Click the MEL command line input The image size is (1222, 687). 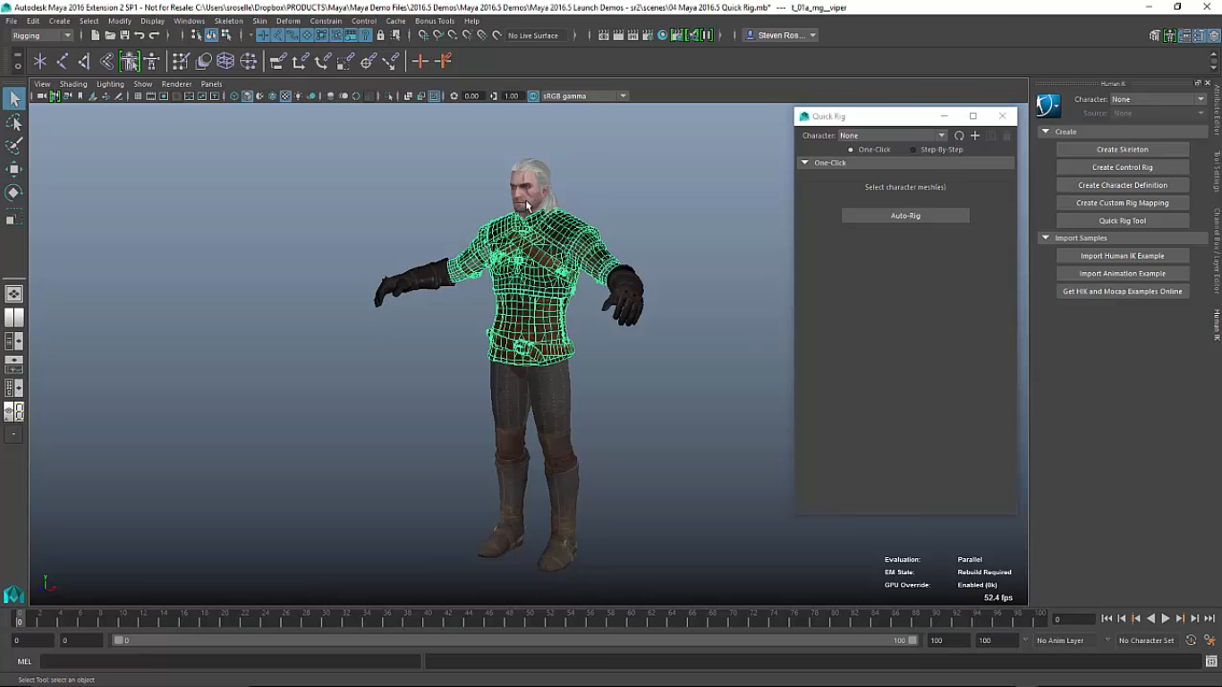230,662
